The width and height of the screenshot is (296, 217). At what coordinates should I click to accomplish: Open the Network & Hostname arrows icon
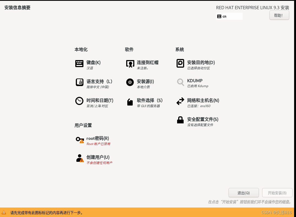[x=180, y=101]
